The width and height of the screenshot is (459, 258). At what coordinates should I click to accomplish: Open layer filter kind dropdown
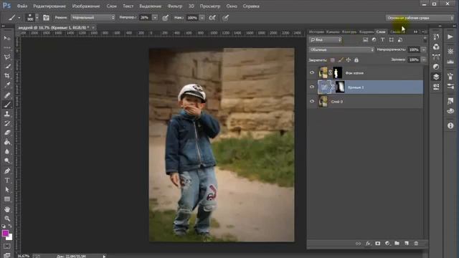pos(325,40)
